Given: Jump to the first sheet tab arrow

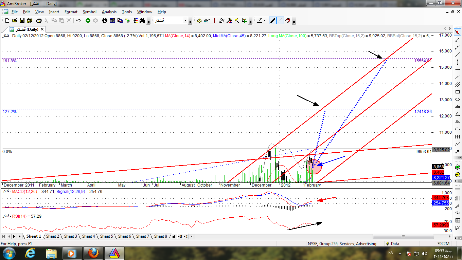Looking at the screenshot, I should [4, 236].
